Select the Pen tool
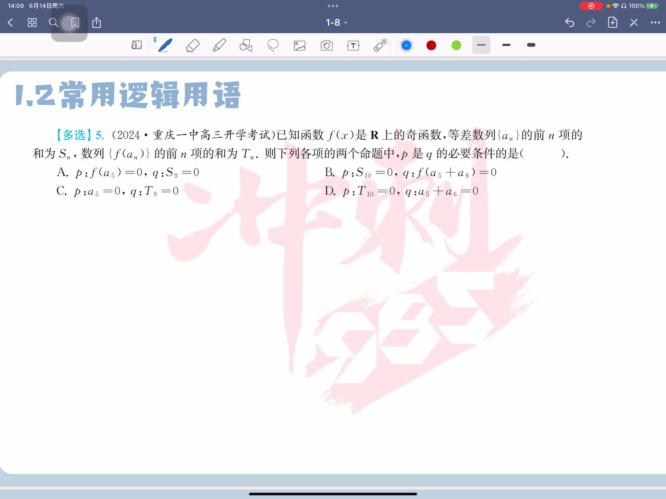 coord(165,45)
